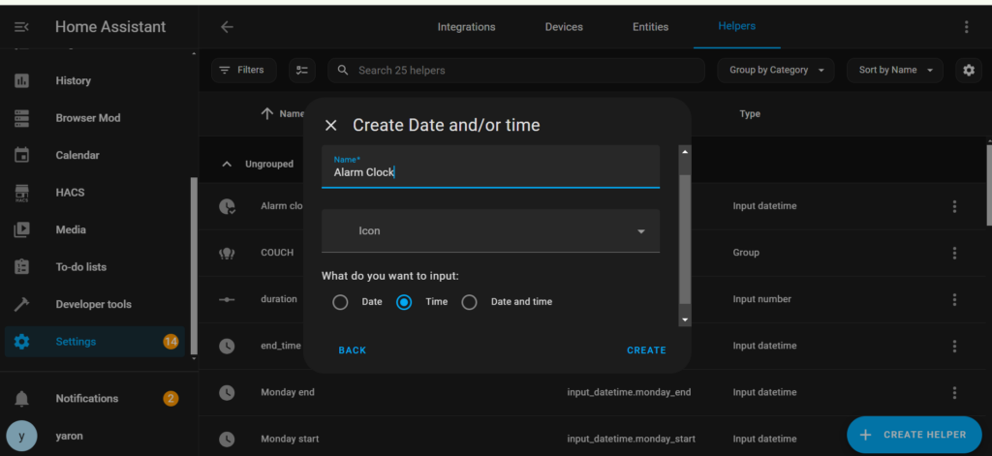
Task: Open the Sort by Name dropdown
Action: (x=894, y=71)
